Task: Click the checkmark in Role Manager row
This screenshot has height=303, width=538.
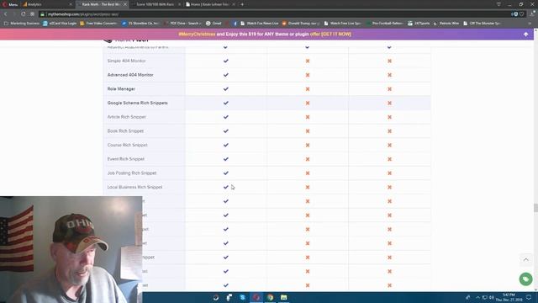Action: coord(226,89)
